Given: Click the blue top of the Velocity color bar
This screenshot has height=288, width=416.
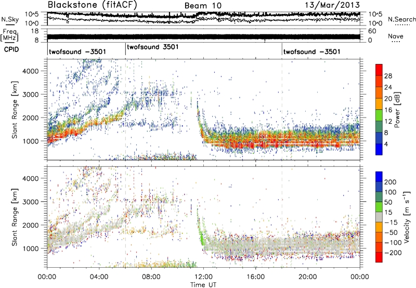Looking at the screenshot, I should (x=379, y=177).
